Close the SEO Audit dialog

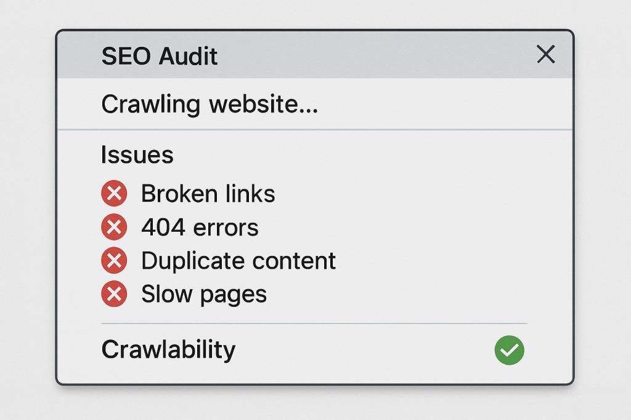(x=545, y=55)
